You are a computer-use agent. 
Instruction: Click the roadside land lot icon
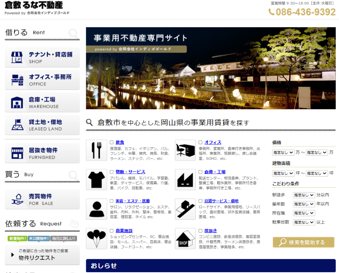click(185, 209)
